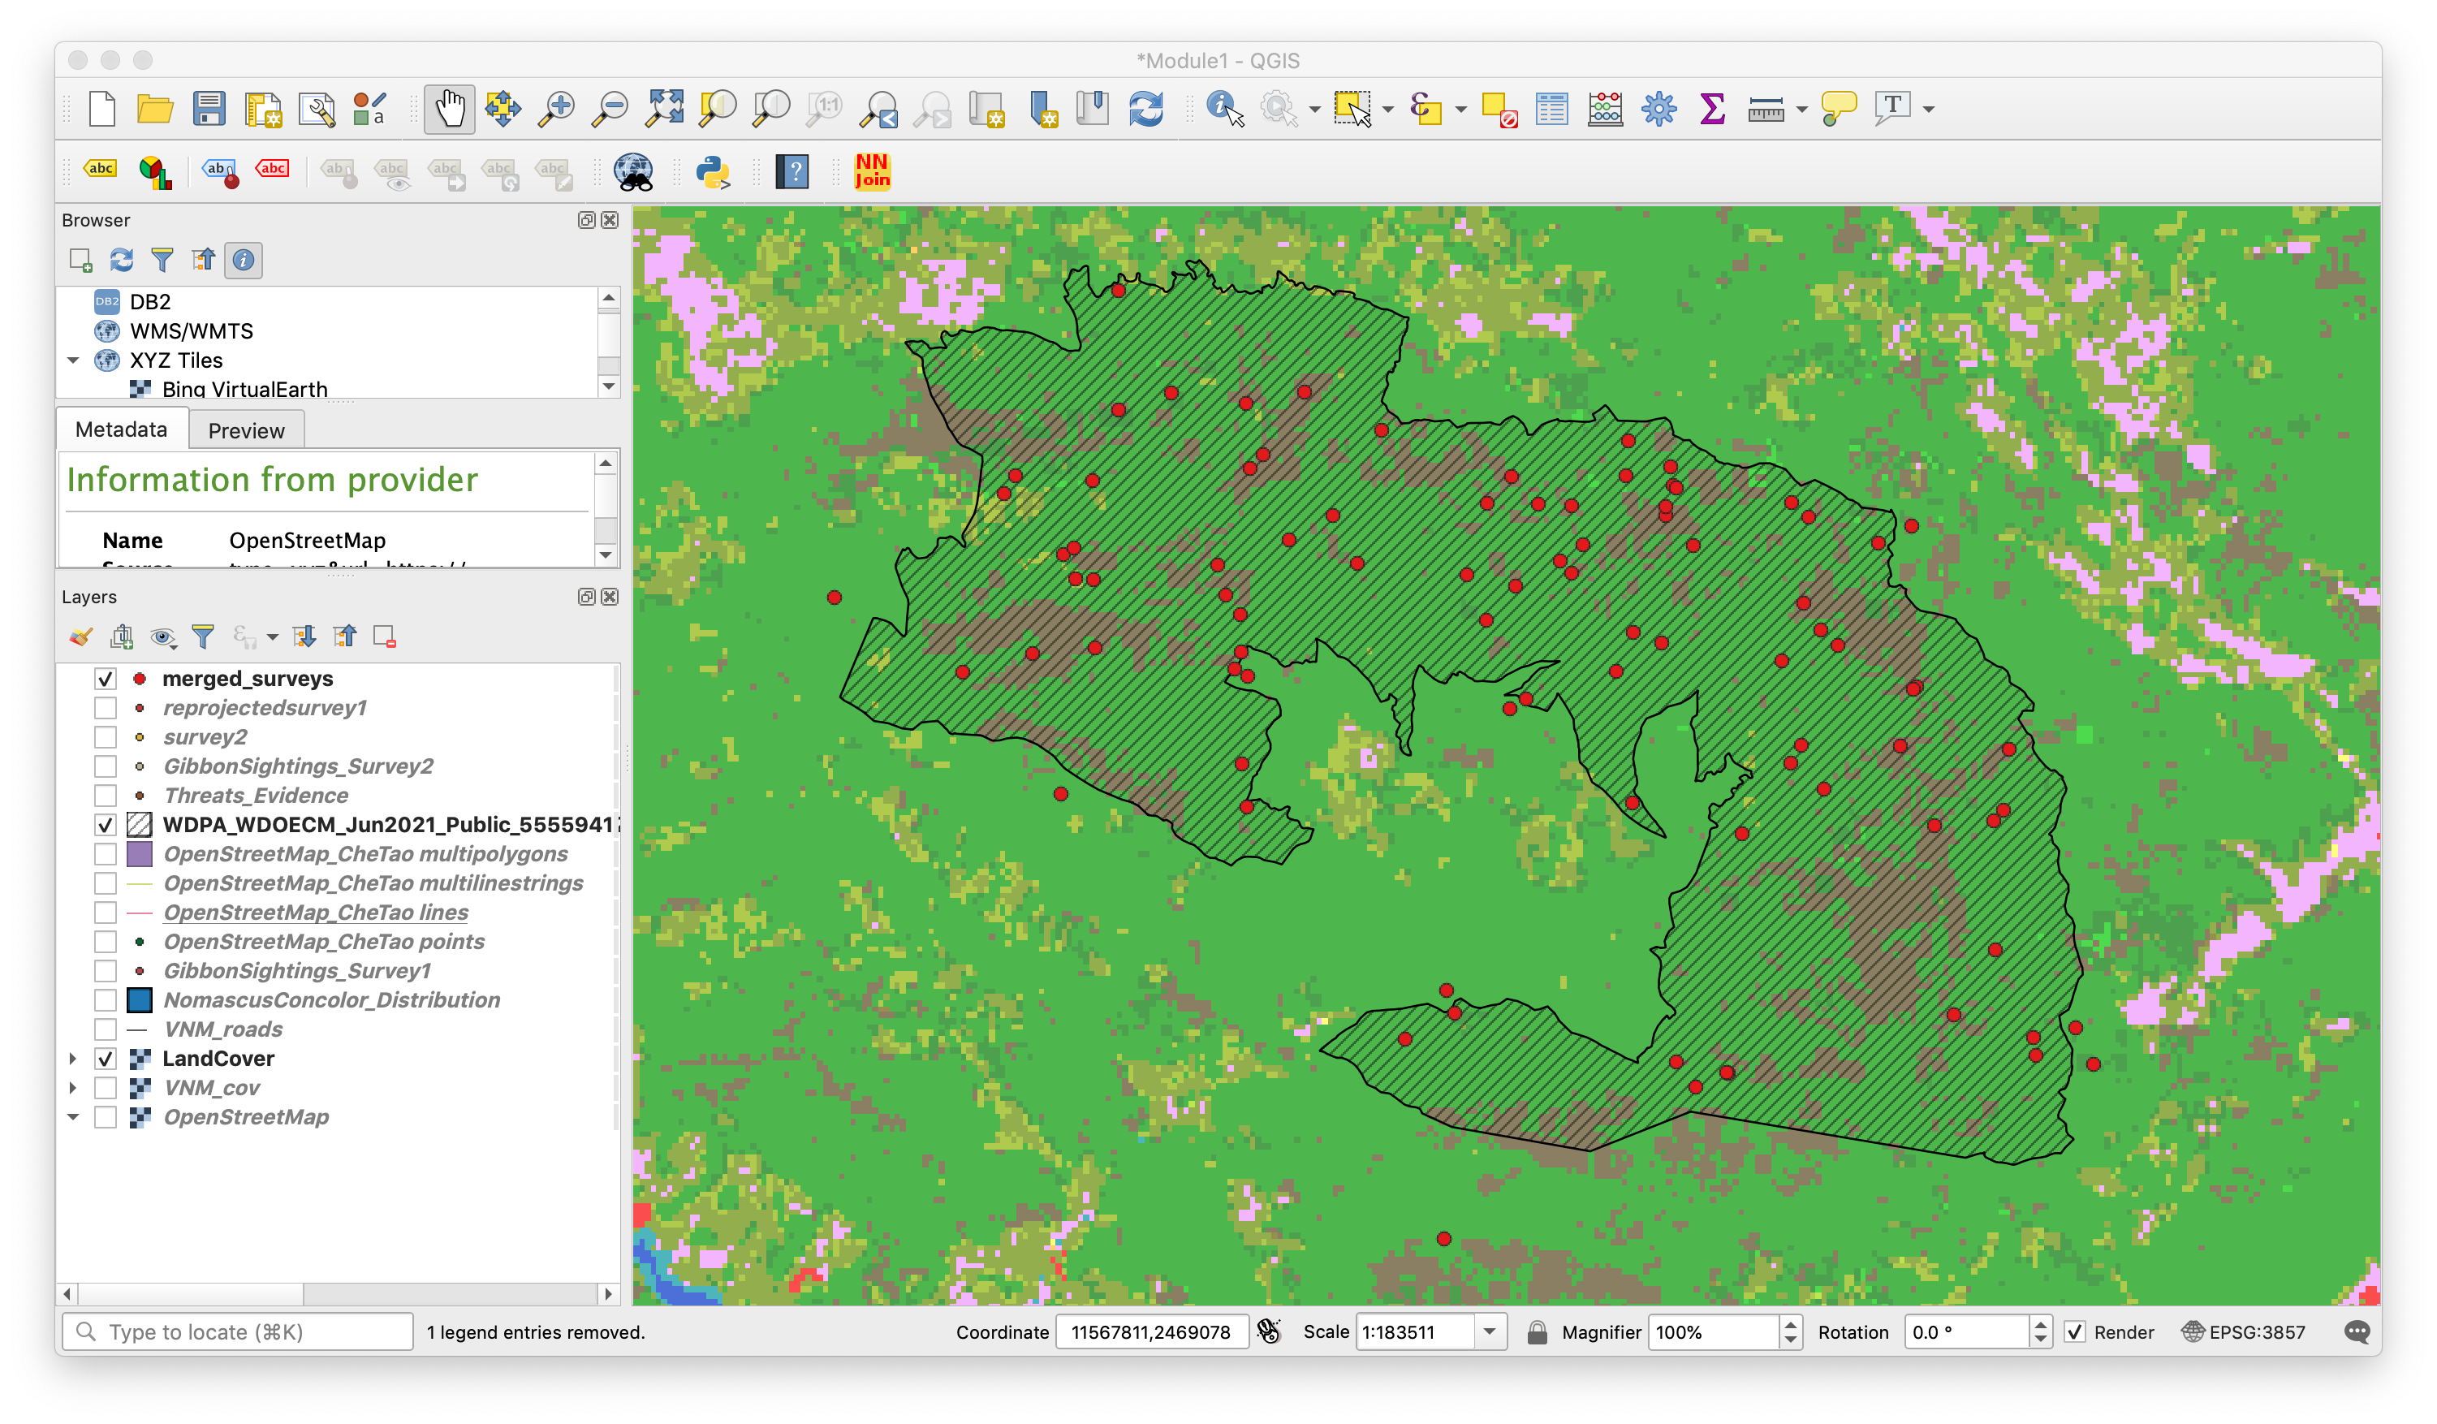Launch the NNJoin plugin icon
The image size is (2437, 1424).
[873, 171]
